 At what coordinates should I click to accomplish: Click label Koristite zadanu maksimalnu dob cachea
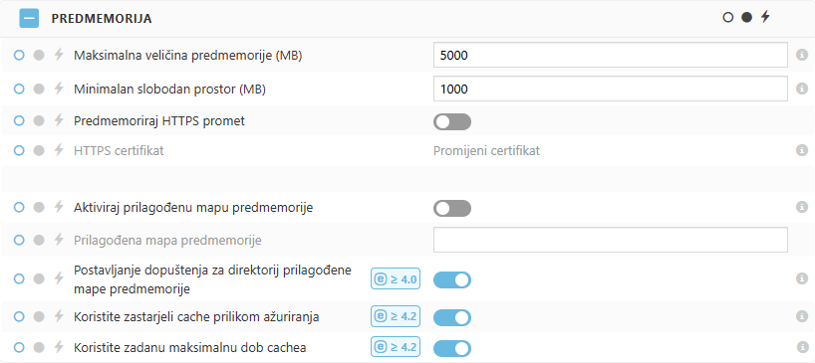point(190,347)
